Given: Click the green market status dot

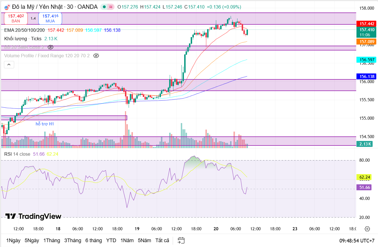Looking at the screenshot, I should click(104, 7).
